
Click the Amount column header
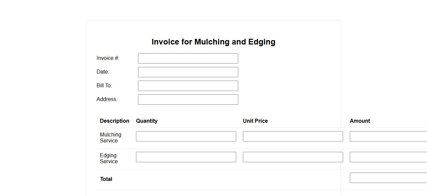pos(360,121)
